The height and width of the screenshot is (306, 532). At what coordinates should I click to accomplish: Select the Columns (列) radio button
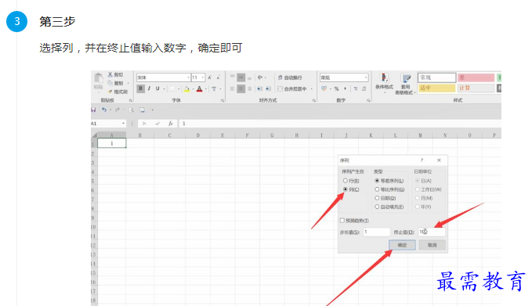(x=345, y=189)
